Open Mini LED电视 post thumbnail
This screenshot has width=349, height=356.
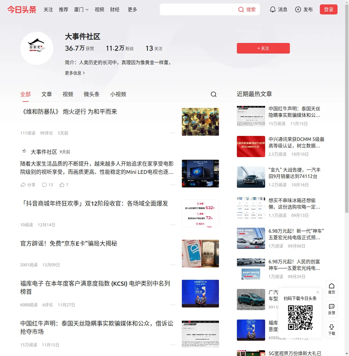200,174
